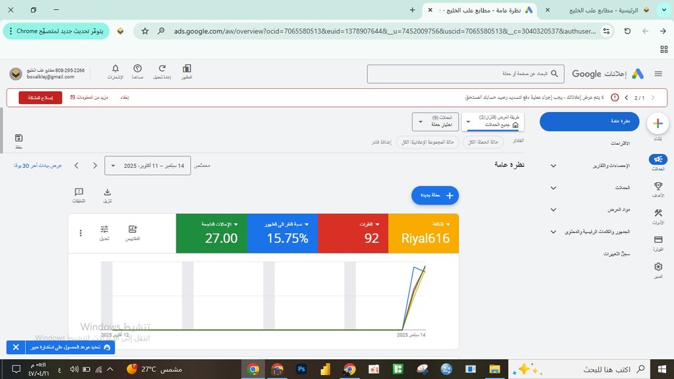Click the Save (حفظ) disk icon
The height and width of the screenshot is (379, 674).
coord(18,138)
